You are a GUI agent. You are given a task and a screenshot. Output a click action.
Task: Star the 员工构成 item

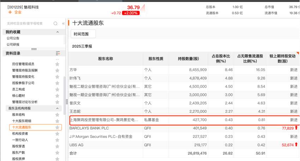(x=57, y=89)
